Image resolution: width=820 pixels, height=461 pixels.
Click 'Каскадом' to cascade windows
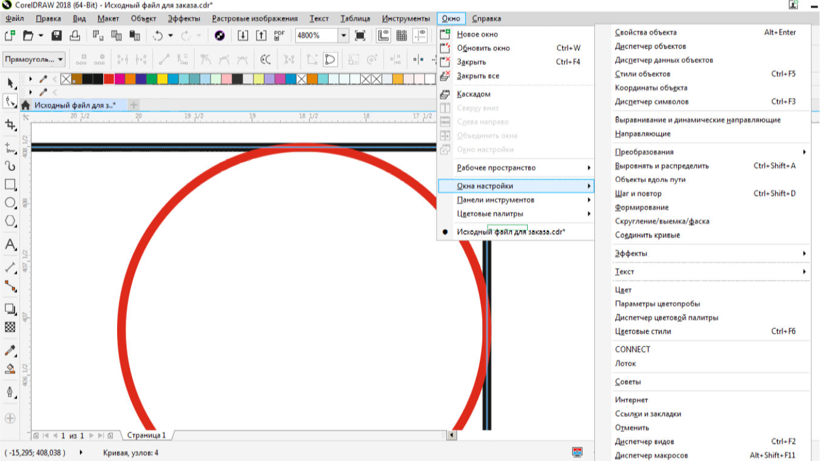(x=474, y=94)
